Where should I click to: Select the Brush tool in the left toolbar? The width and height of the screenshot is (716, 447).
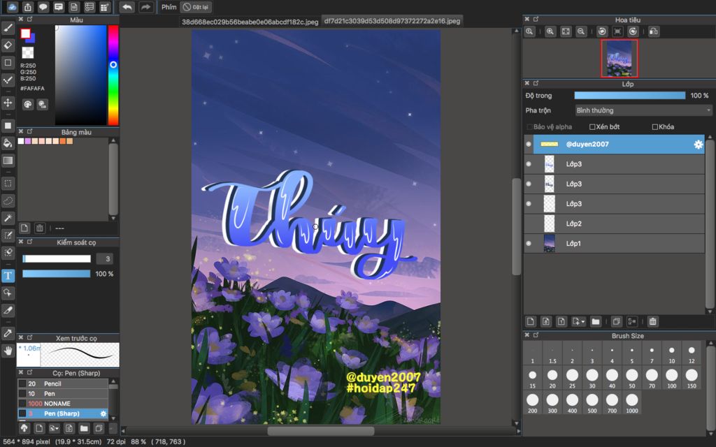[x=8, y=28]
